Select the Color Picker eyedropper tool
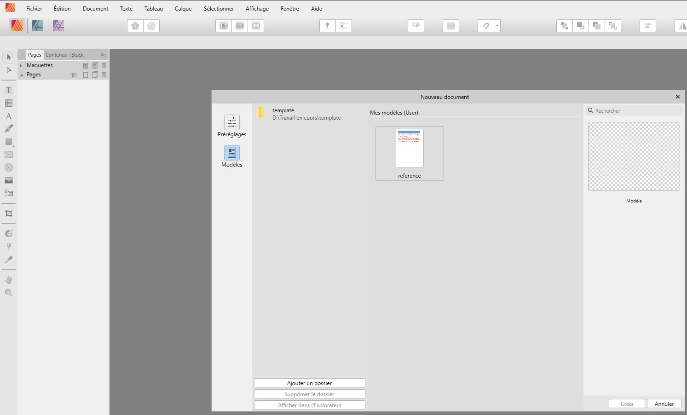The width and height of the screenshot is (687, 415). click(x=9, y=259)
